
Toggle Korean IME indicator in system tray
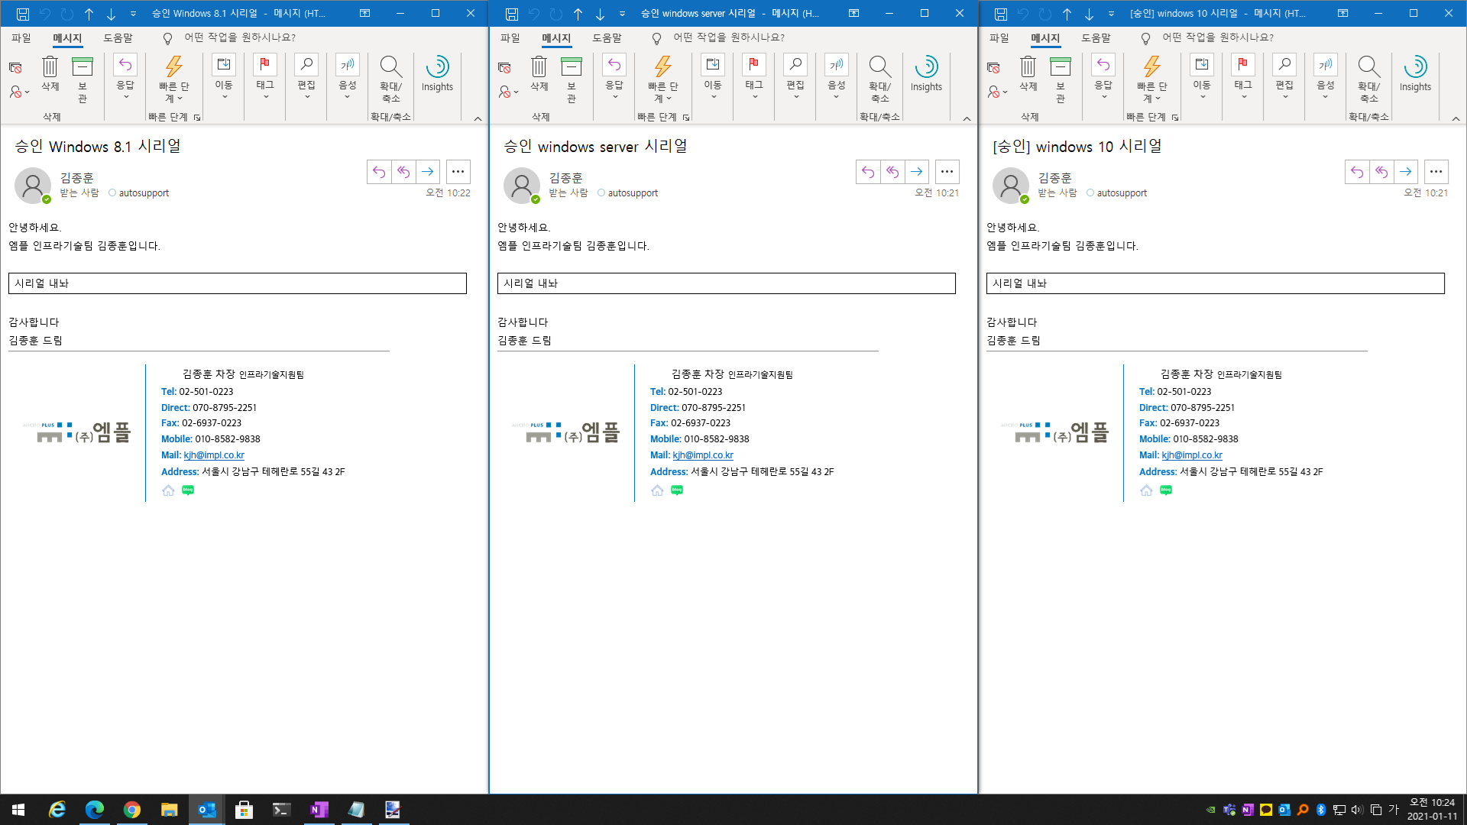pos(1393,810)
